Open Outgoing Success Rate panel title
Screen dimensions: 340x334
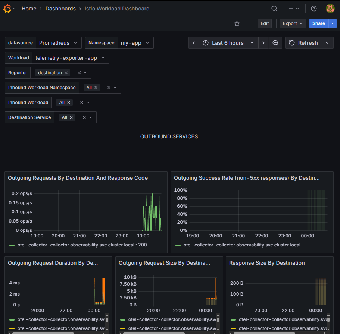tap(247, 178)
